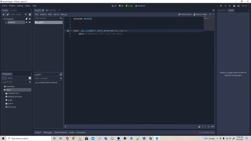Select default_env.tres file
This screenshot has width=251, height=141.
coord(15,97)
